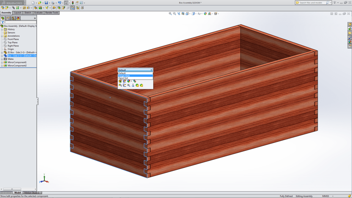Select the Assembly tab
Viewport: 352px width, 198px height.
click(6, 13)
